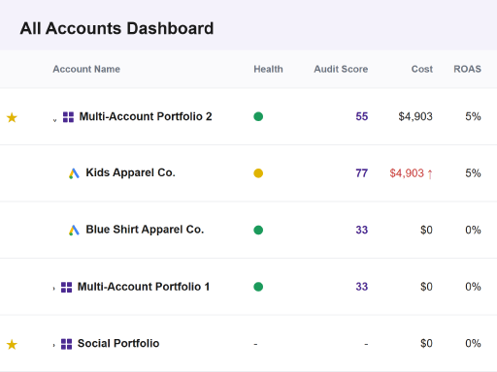This screenshot has width=497, height=372.
Task: Sort by the ROAS column header
Action: pos(467,69)
